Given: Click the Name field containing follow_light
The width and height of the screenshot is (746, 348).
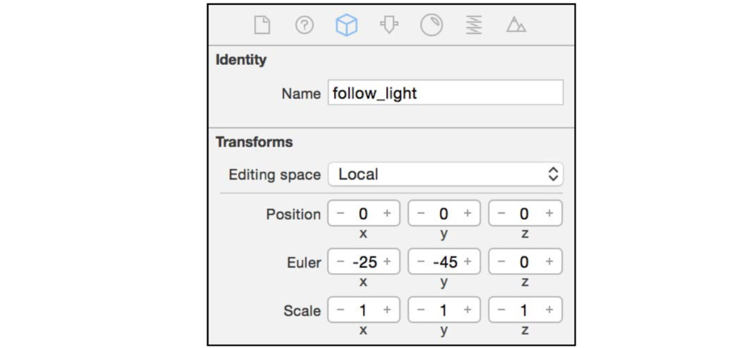Looking at the screenshot, I should (x=445, y=93).
